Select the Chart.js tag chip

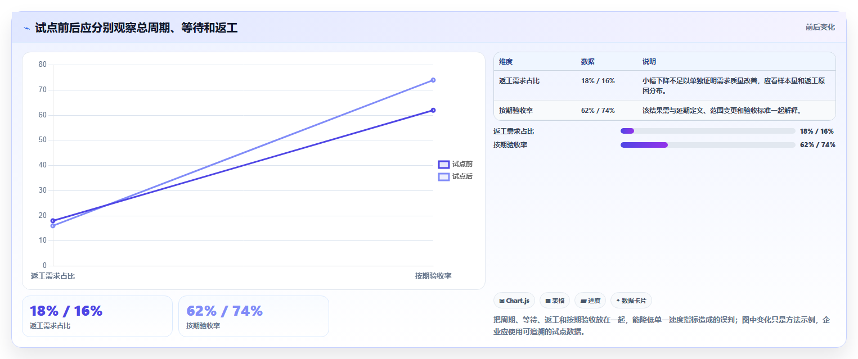click(x=514, y=301)
